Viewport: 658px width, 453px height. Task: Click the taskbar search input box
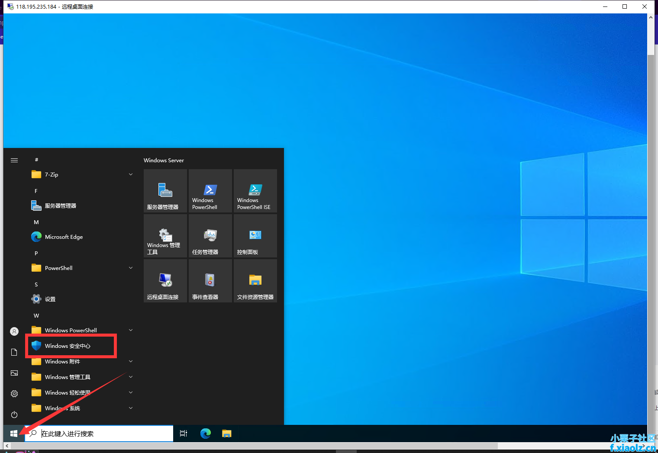click(x=104, y=434)
